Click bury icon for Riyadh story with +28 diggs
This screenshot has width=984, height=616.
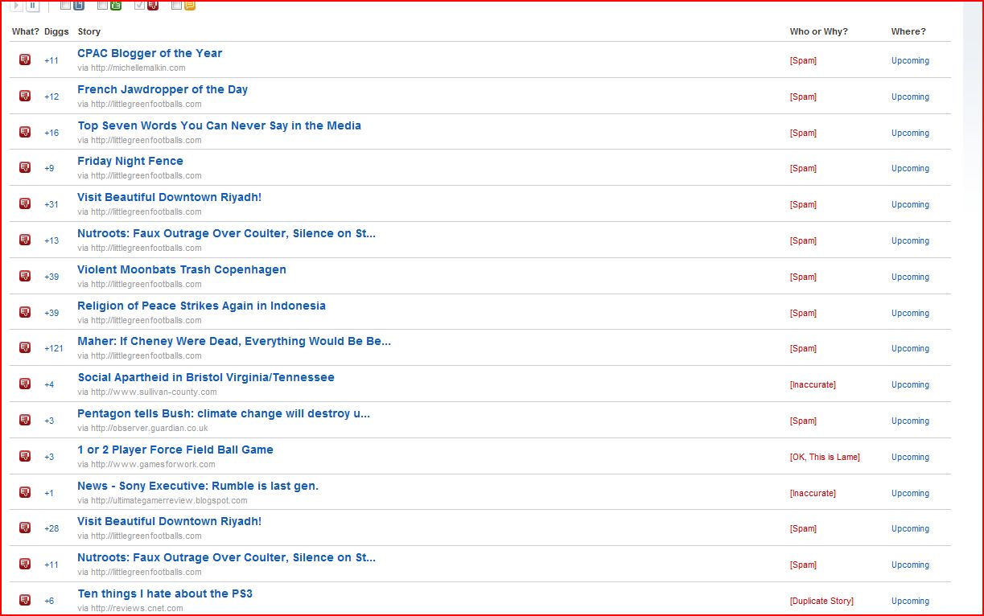coord(25,528)
